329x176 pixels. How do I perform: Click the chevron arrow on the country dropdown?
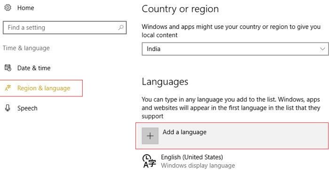coord(322,49)
